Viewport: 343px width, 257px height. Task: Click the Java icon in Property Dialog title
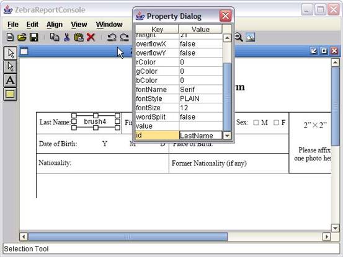point(140,16)
